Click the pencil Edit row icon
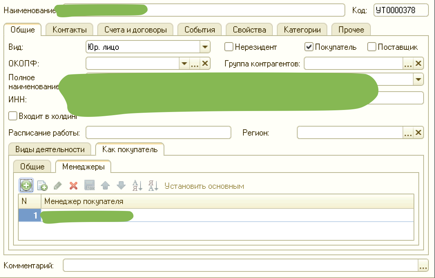Image resolution: width=435 pixels, height=278 pixels. tap(58, 186)
